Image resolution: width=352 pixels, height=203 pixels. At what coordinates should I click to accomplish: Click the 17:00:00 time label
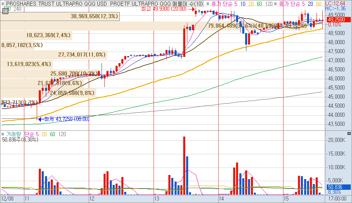tap(337, 199)
